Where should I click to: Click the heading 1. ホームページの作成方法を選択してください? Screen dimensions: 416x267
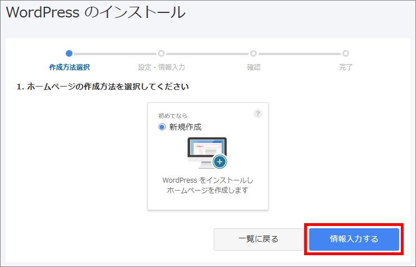click(103, 87)
